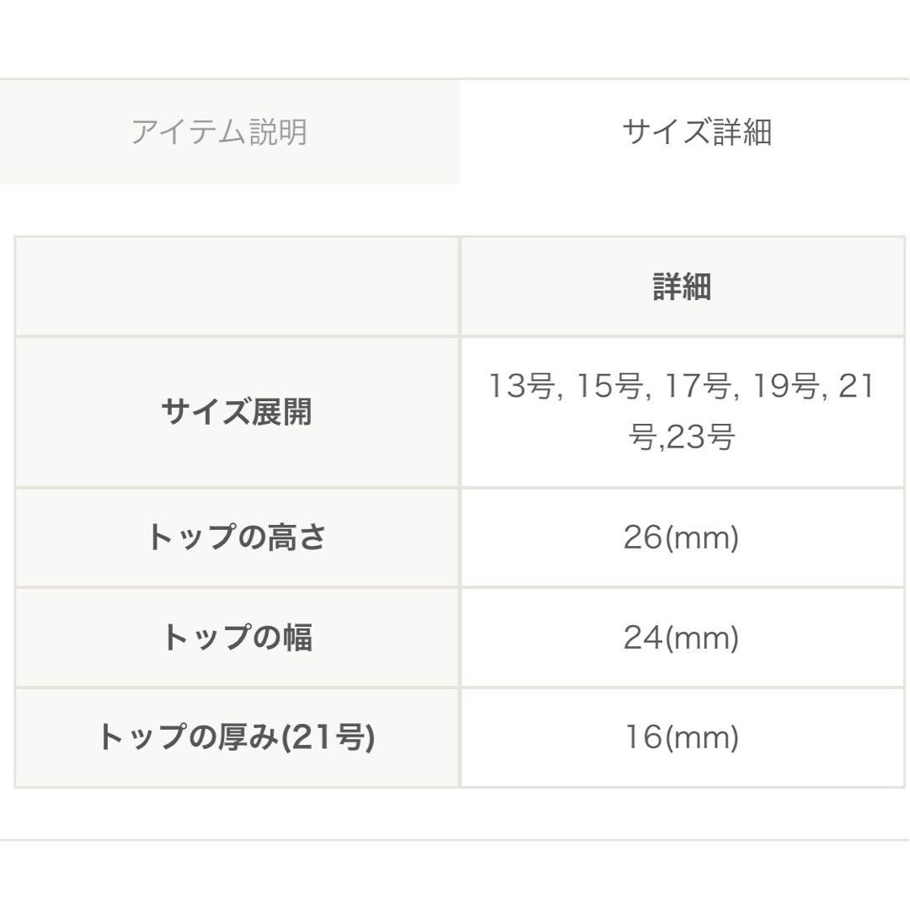910x910 pixels.
Task: Click the 26(mm) height value
Action: tap(681, 538)
